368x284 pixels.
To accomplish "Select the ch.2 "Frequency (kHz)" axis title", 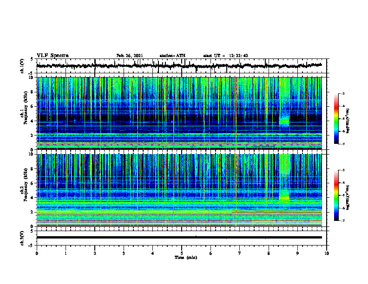I will click(x=26, y=185).
